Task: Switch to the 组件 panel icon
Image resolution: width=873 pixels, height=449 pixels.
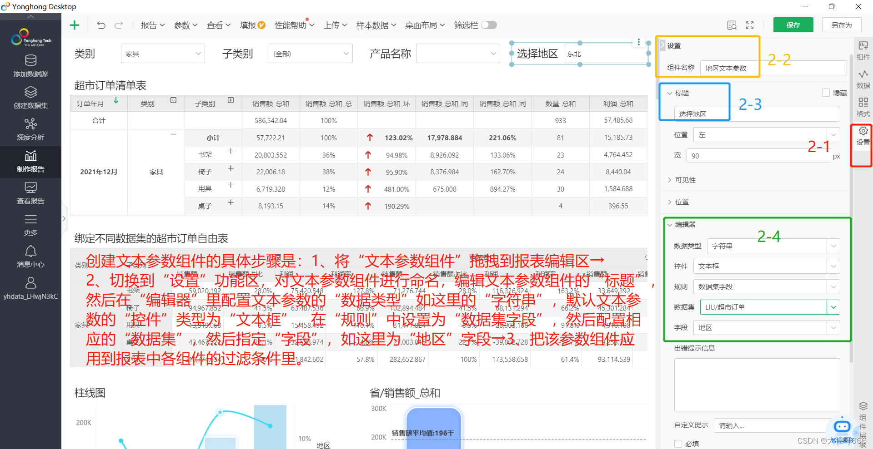Action: (863, 50)
